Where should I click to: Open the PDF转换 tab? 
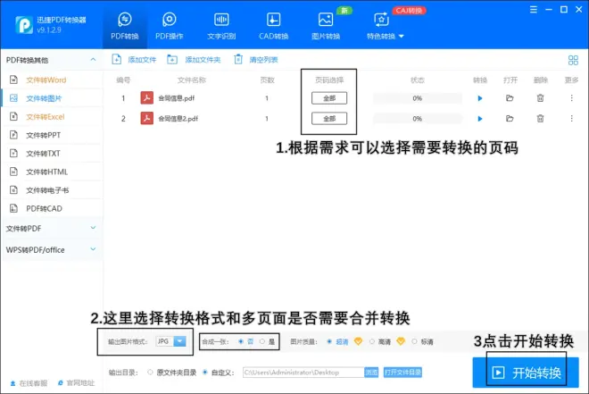125,26
